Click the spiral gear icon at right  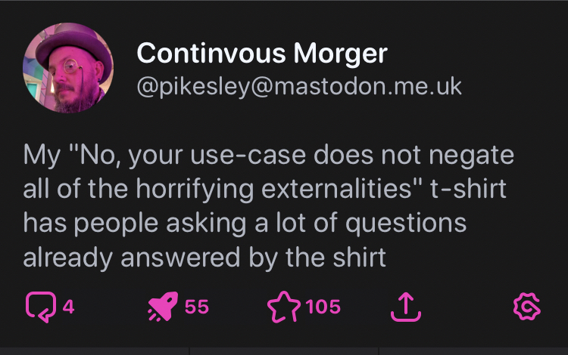(x=524, y=306)
